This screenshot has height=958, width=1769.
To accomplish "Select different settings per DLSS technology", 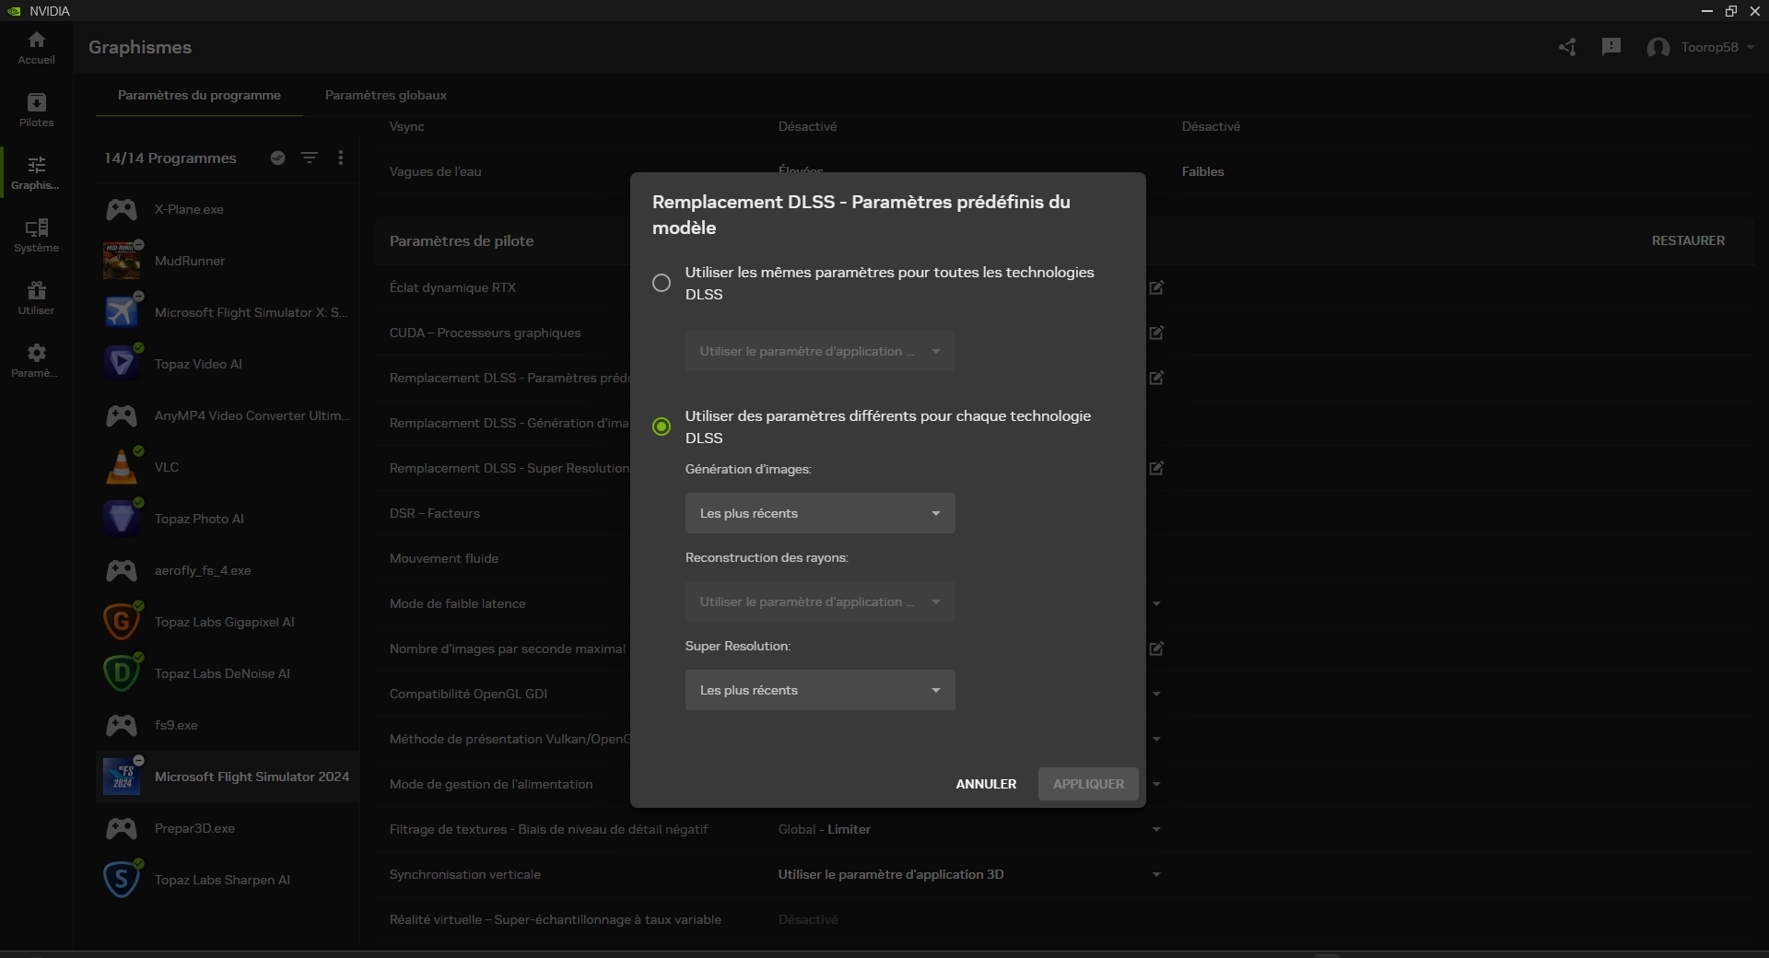I will (x=662, y=426).
